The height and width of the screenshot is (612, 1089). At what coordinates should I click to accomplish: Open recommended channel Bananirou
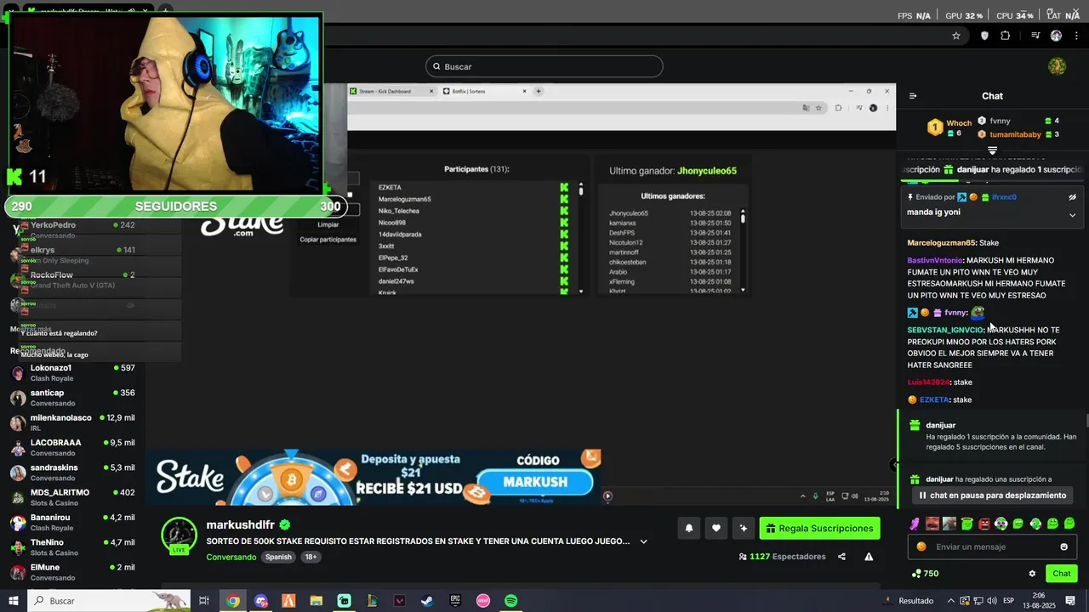click(x=72, y=522)
